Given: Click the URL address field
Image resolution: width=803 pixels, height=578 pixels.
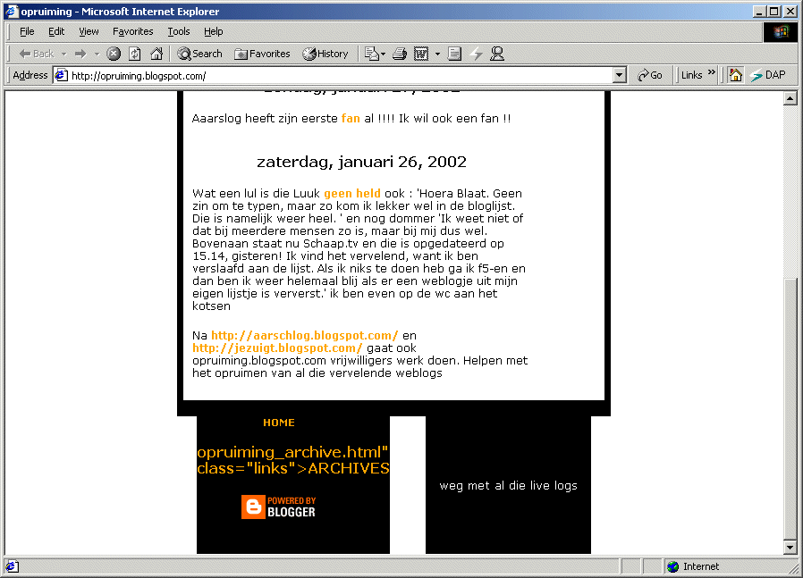Looking at the screenshot, I should point(340,76).
